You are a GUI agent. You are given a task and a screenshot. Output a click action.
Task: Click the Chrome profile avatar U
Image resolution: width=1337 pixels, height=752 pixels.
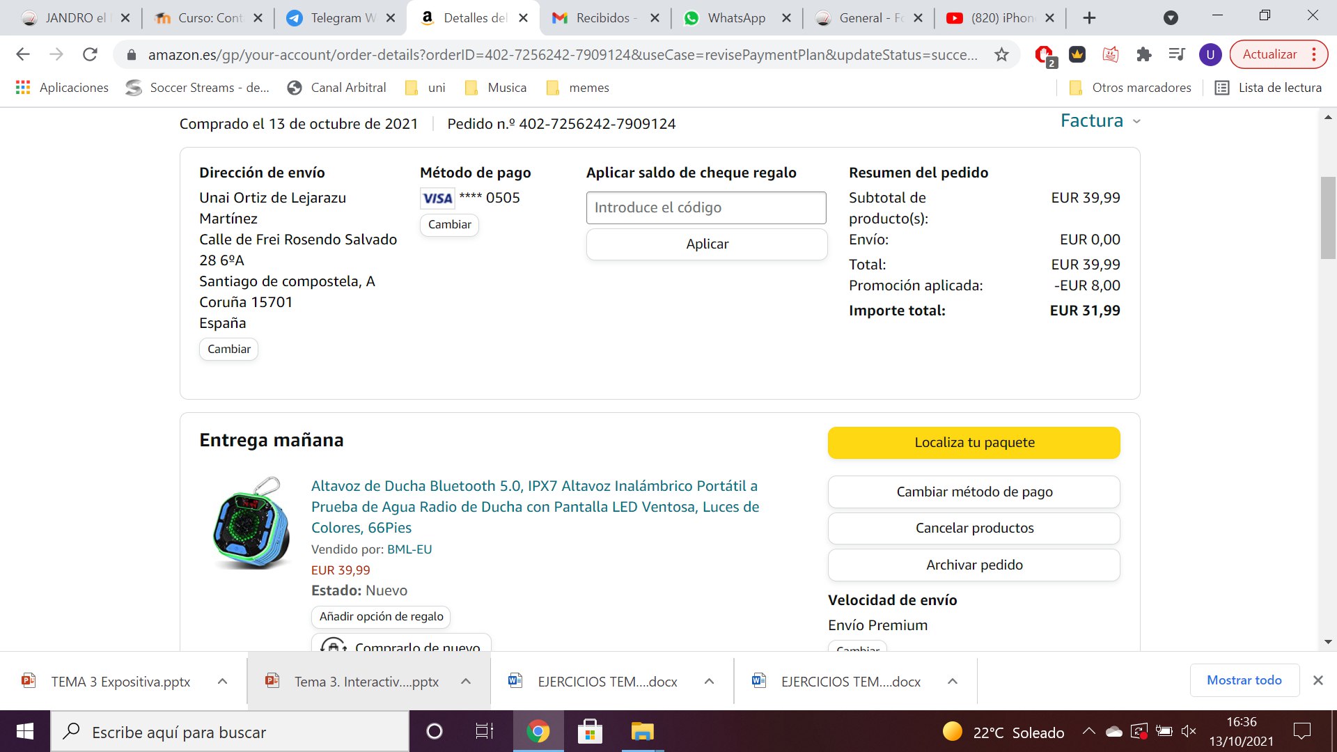(x=1210, y=54)
